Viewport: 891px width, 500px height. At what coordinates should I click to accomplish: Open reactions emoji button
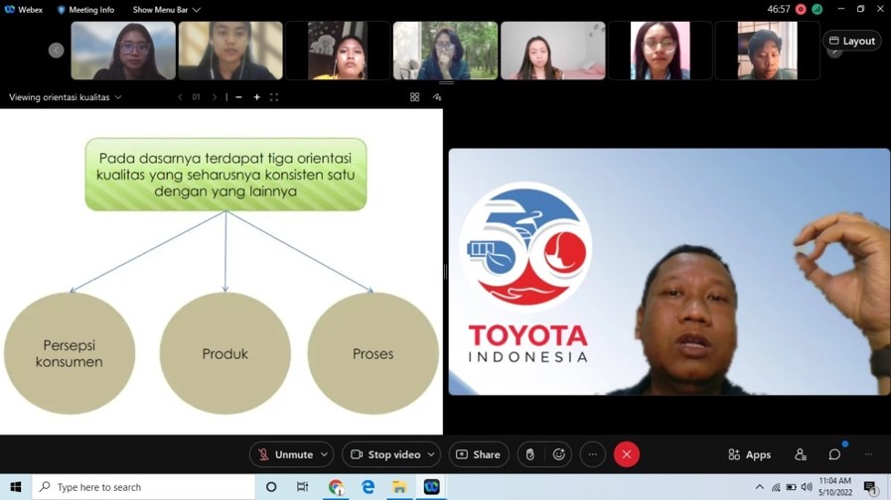click(x=558, y=454)
